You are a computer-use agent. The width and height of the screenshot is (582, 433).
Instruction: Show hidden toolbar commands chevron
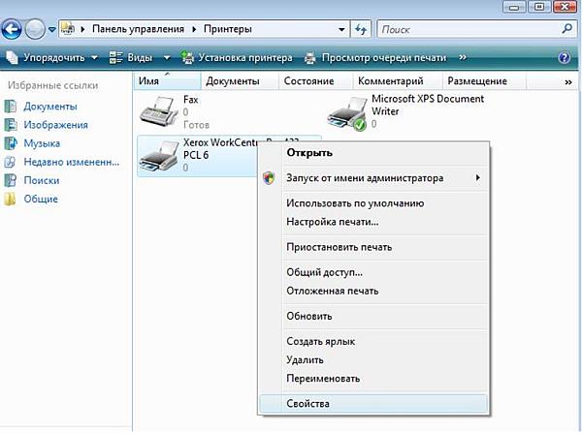pos(462,57)
